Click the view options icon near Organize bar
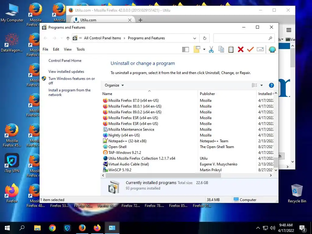The image size is (312, 234). coord(254,85)
